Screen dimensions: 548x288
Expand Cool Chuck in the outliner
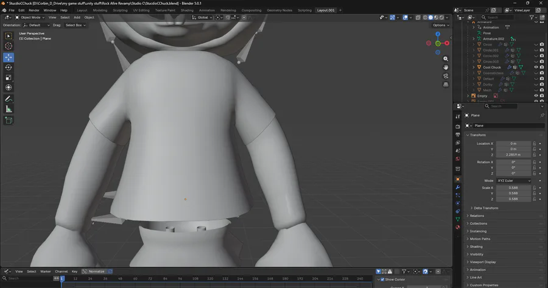tap(474, 67)
